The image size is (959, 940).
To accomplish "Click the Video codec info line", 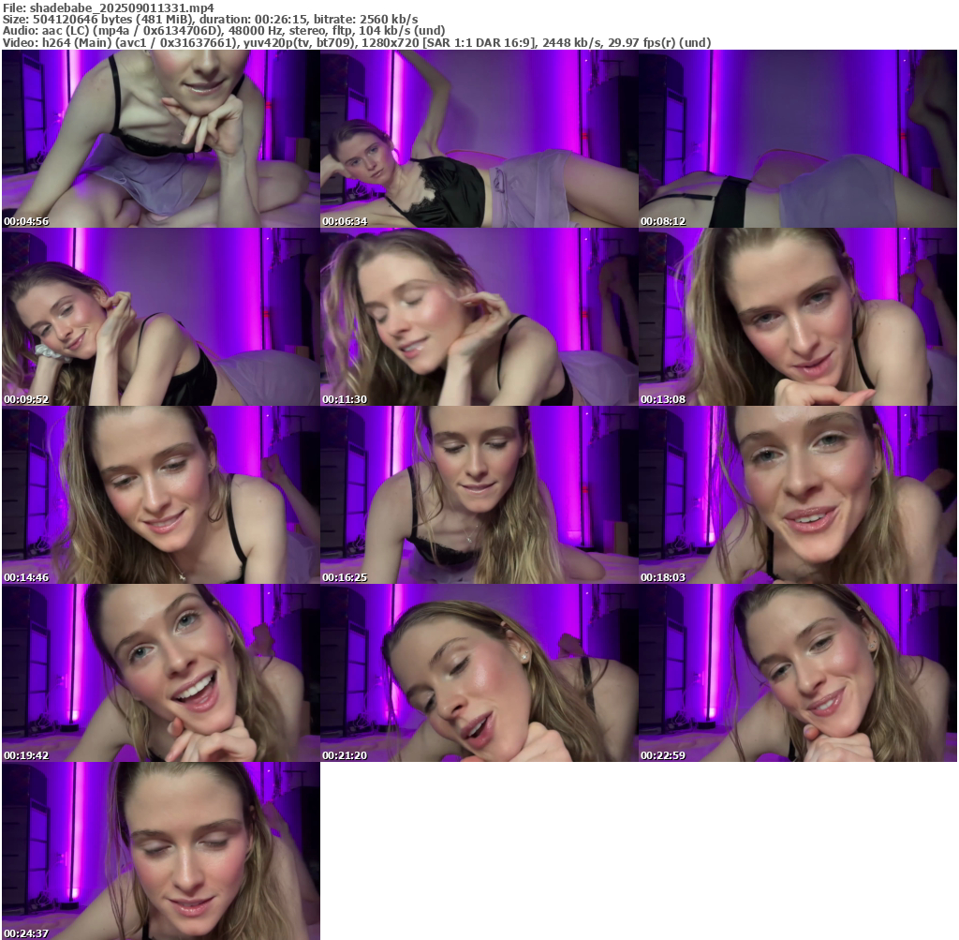I will pos(356,42).
